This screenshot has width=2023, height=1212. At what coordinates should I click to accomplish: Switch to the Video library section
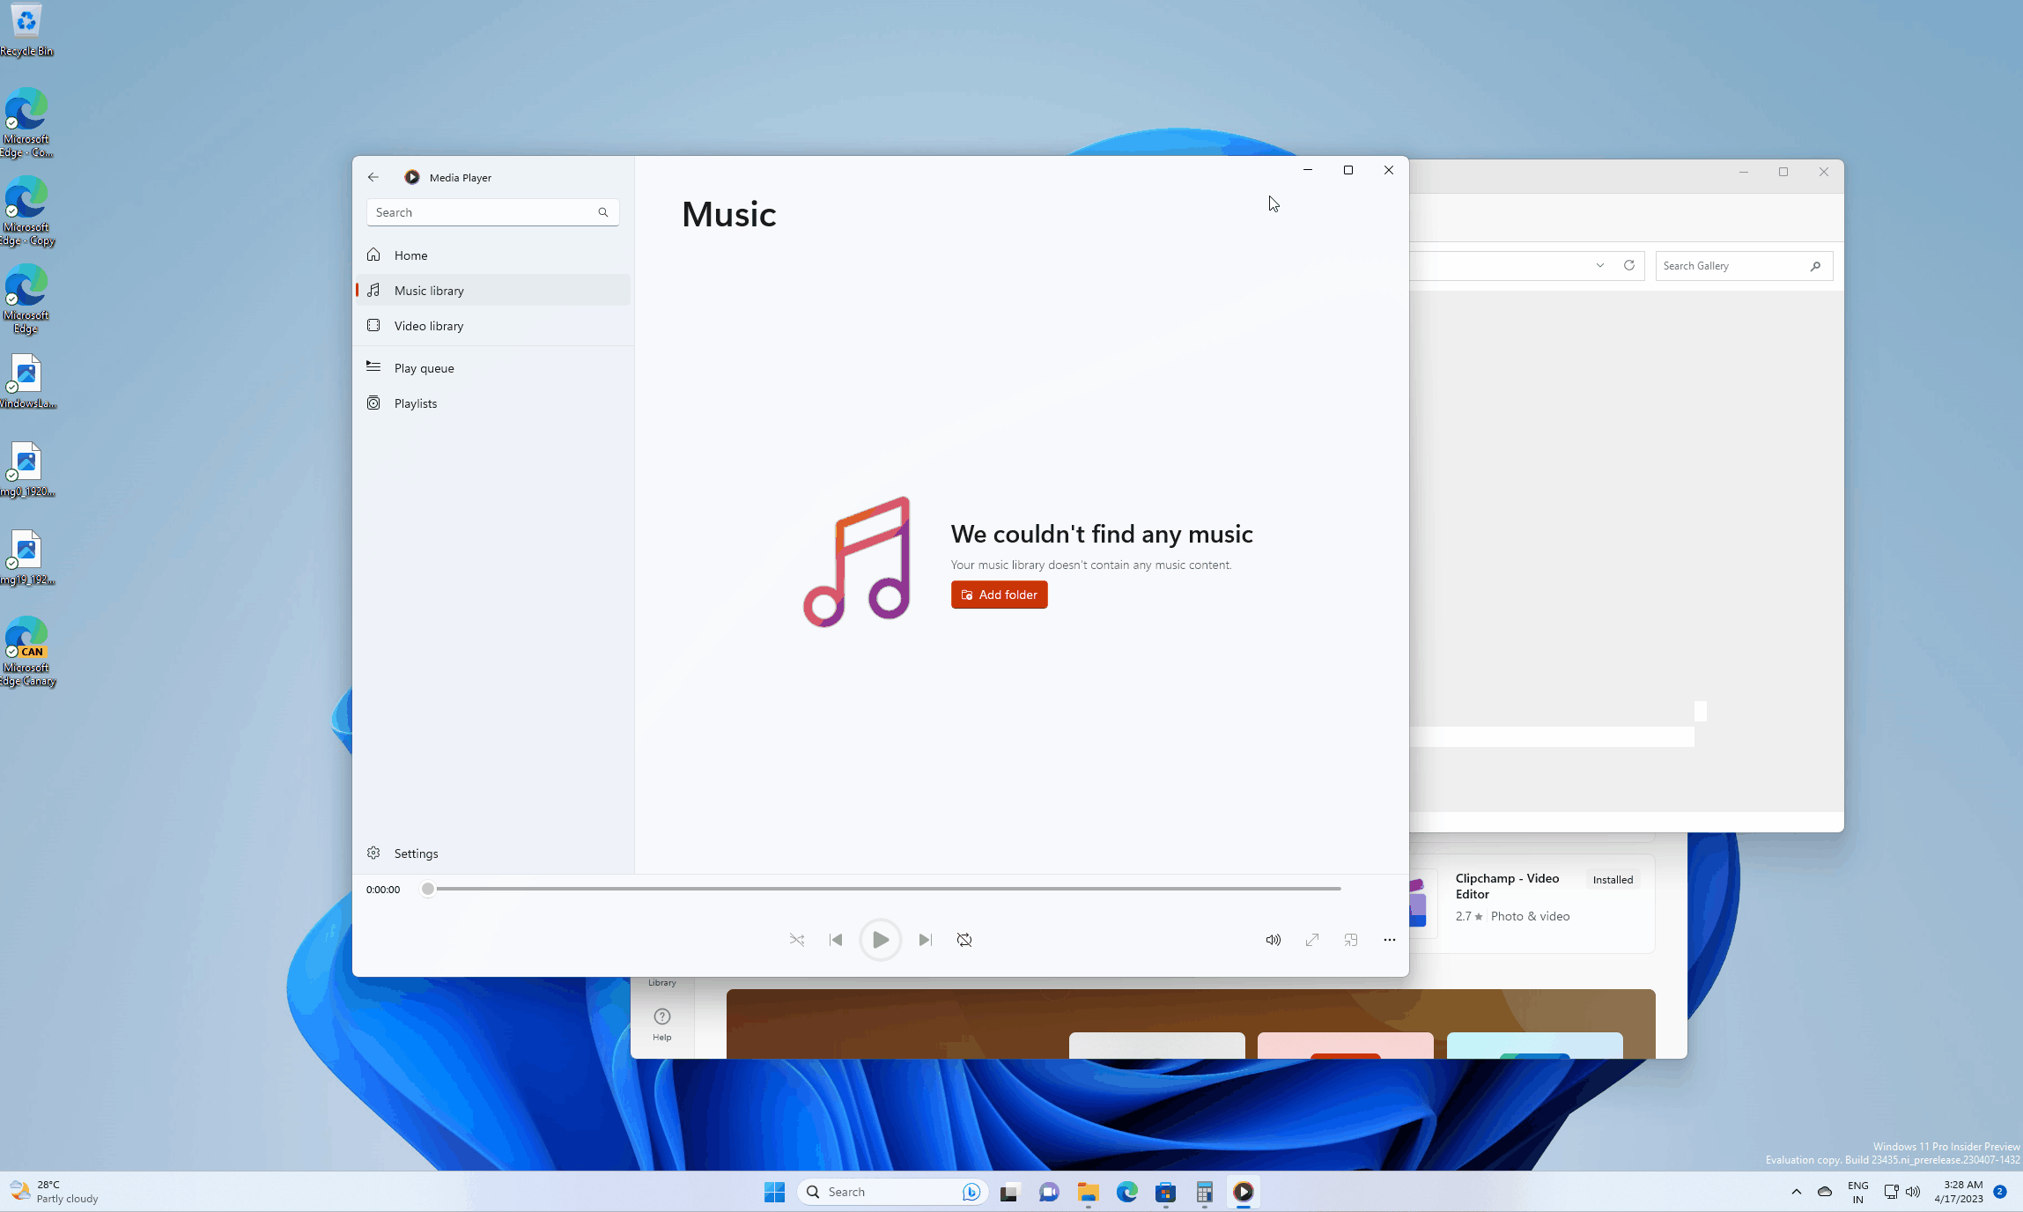click(428, 325)
